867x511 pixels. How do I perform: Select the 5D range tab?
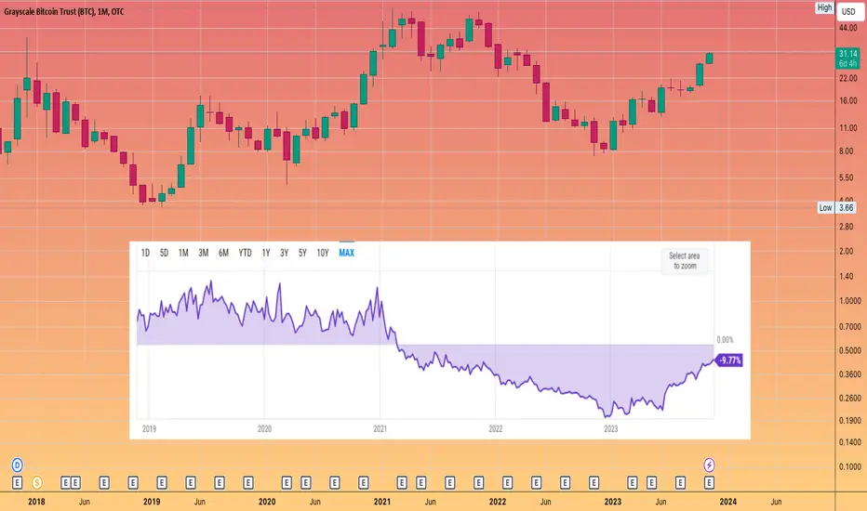tap(165, 253)
